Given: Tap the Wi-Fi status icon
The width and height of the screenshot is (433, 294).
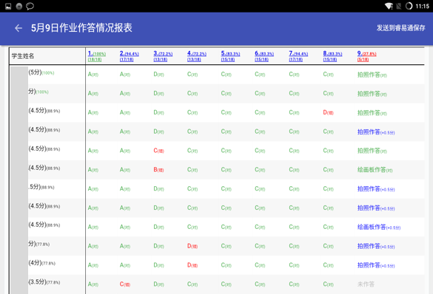Looking at the screenshot, I should click(x=389, y=6).
